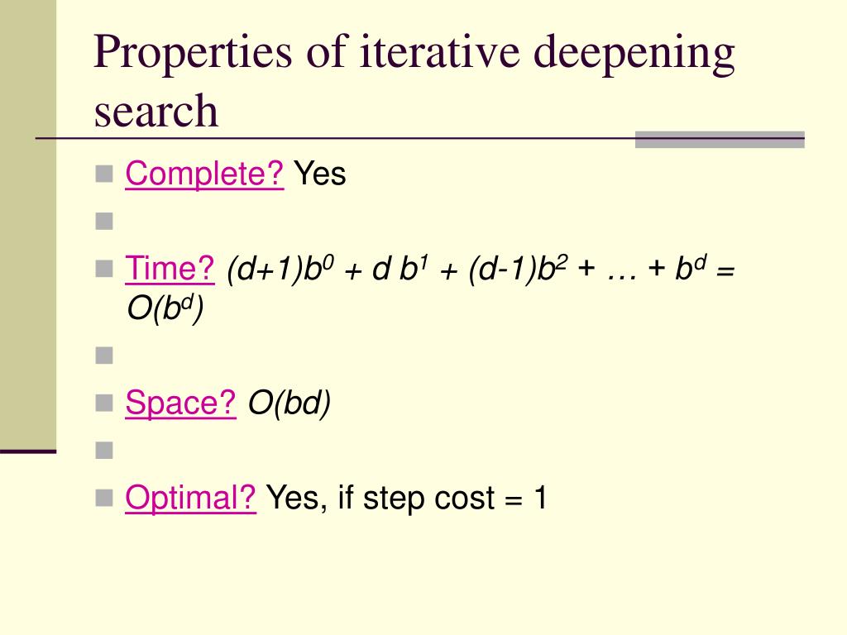Viewport: 847px width, 635px height.
Task: Click the square bullet beside Optimal?
Action: [x=104, y=497]
